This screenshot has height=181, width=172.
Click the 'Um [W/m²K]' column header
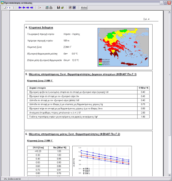(59, 148)
